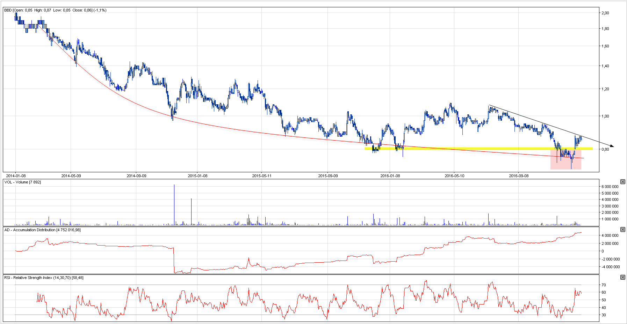The height and width of the screenshot is (324, 627).
Task: Click the -4 000 000 AD axis label
Action: [x=610, y=267]
